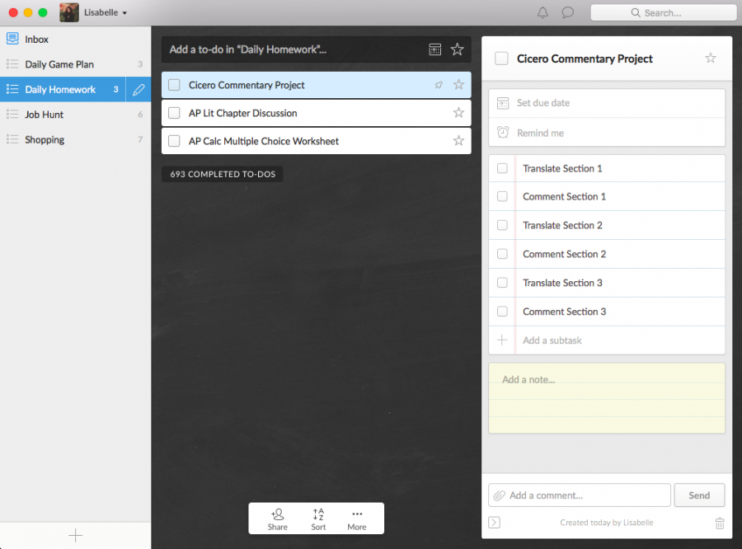Screen dimensions: 742x549
Task: Click Remind me
Action: (607, 133)
